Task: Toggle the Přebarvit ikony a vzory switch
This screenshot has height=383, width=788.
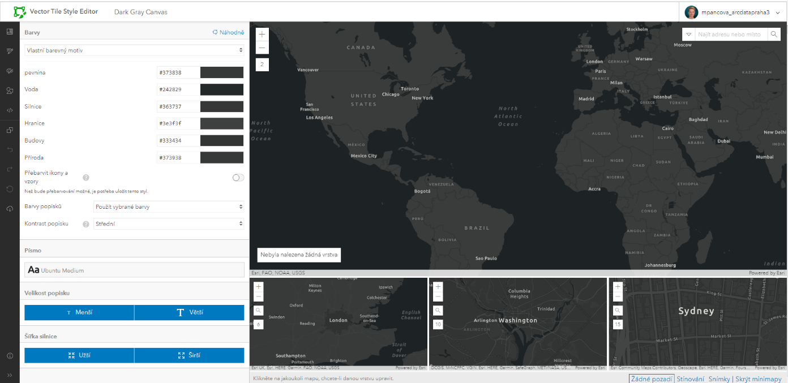Action: pyautogui.click(x=238, y=178)
